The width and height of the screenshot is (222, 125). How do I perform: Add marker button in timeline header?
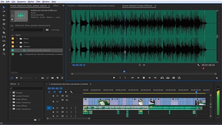(x=66, y=92)
